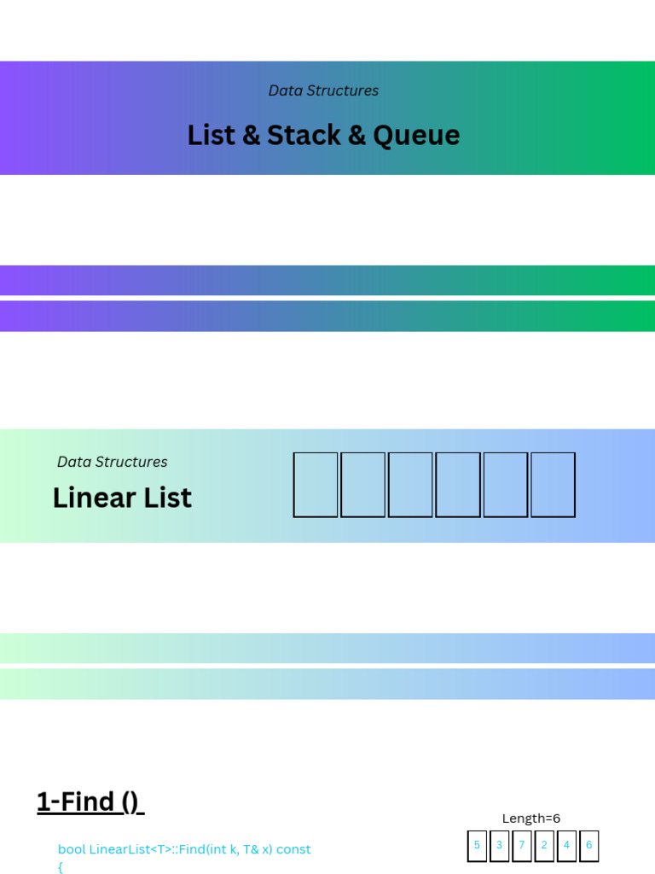Viewport: 655px width, 874px height.
Task: Click the array cell containing 4
Action: tap(566, 846)
